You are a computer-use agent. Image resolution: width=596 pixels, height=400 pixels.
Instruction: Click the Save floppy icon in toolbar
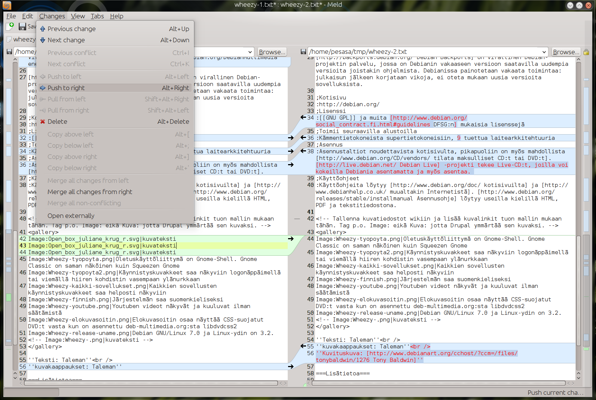[x=22, y=26]
